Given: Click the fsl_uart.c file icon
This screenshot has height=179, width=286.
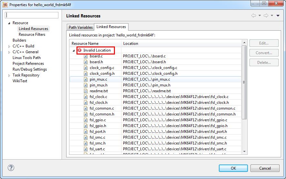Looking at the screenshot, I should [x=86, y=149].
